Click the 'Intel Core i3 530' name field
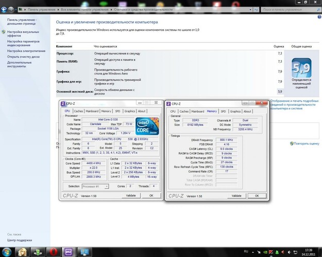 pos(108,119)
